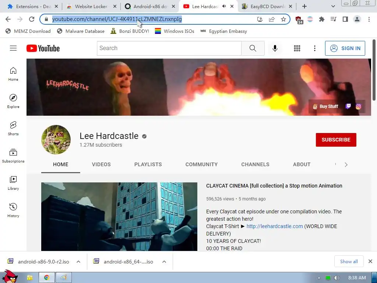Open the Extensions puzzle icon
The image size is (377, 283).
[x=321, y=19]
